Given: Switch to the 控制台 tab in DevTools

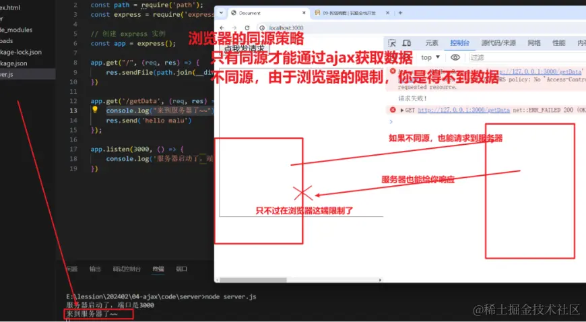Looking at the screenshot, I should [x=459, y=43].
